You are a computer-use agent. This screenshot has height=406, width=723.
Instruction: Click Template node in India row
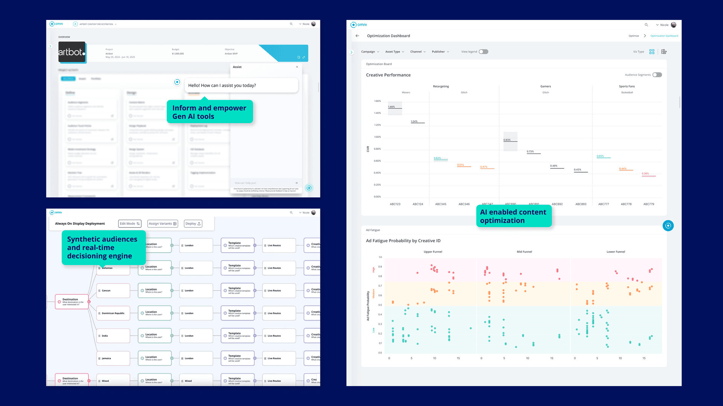click(238, 336)
